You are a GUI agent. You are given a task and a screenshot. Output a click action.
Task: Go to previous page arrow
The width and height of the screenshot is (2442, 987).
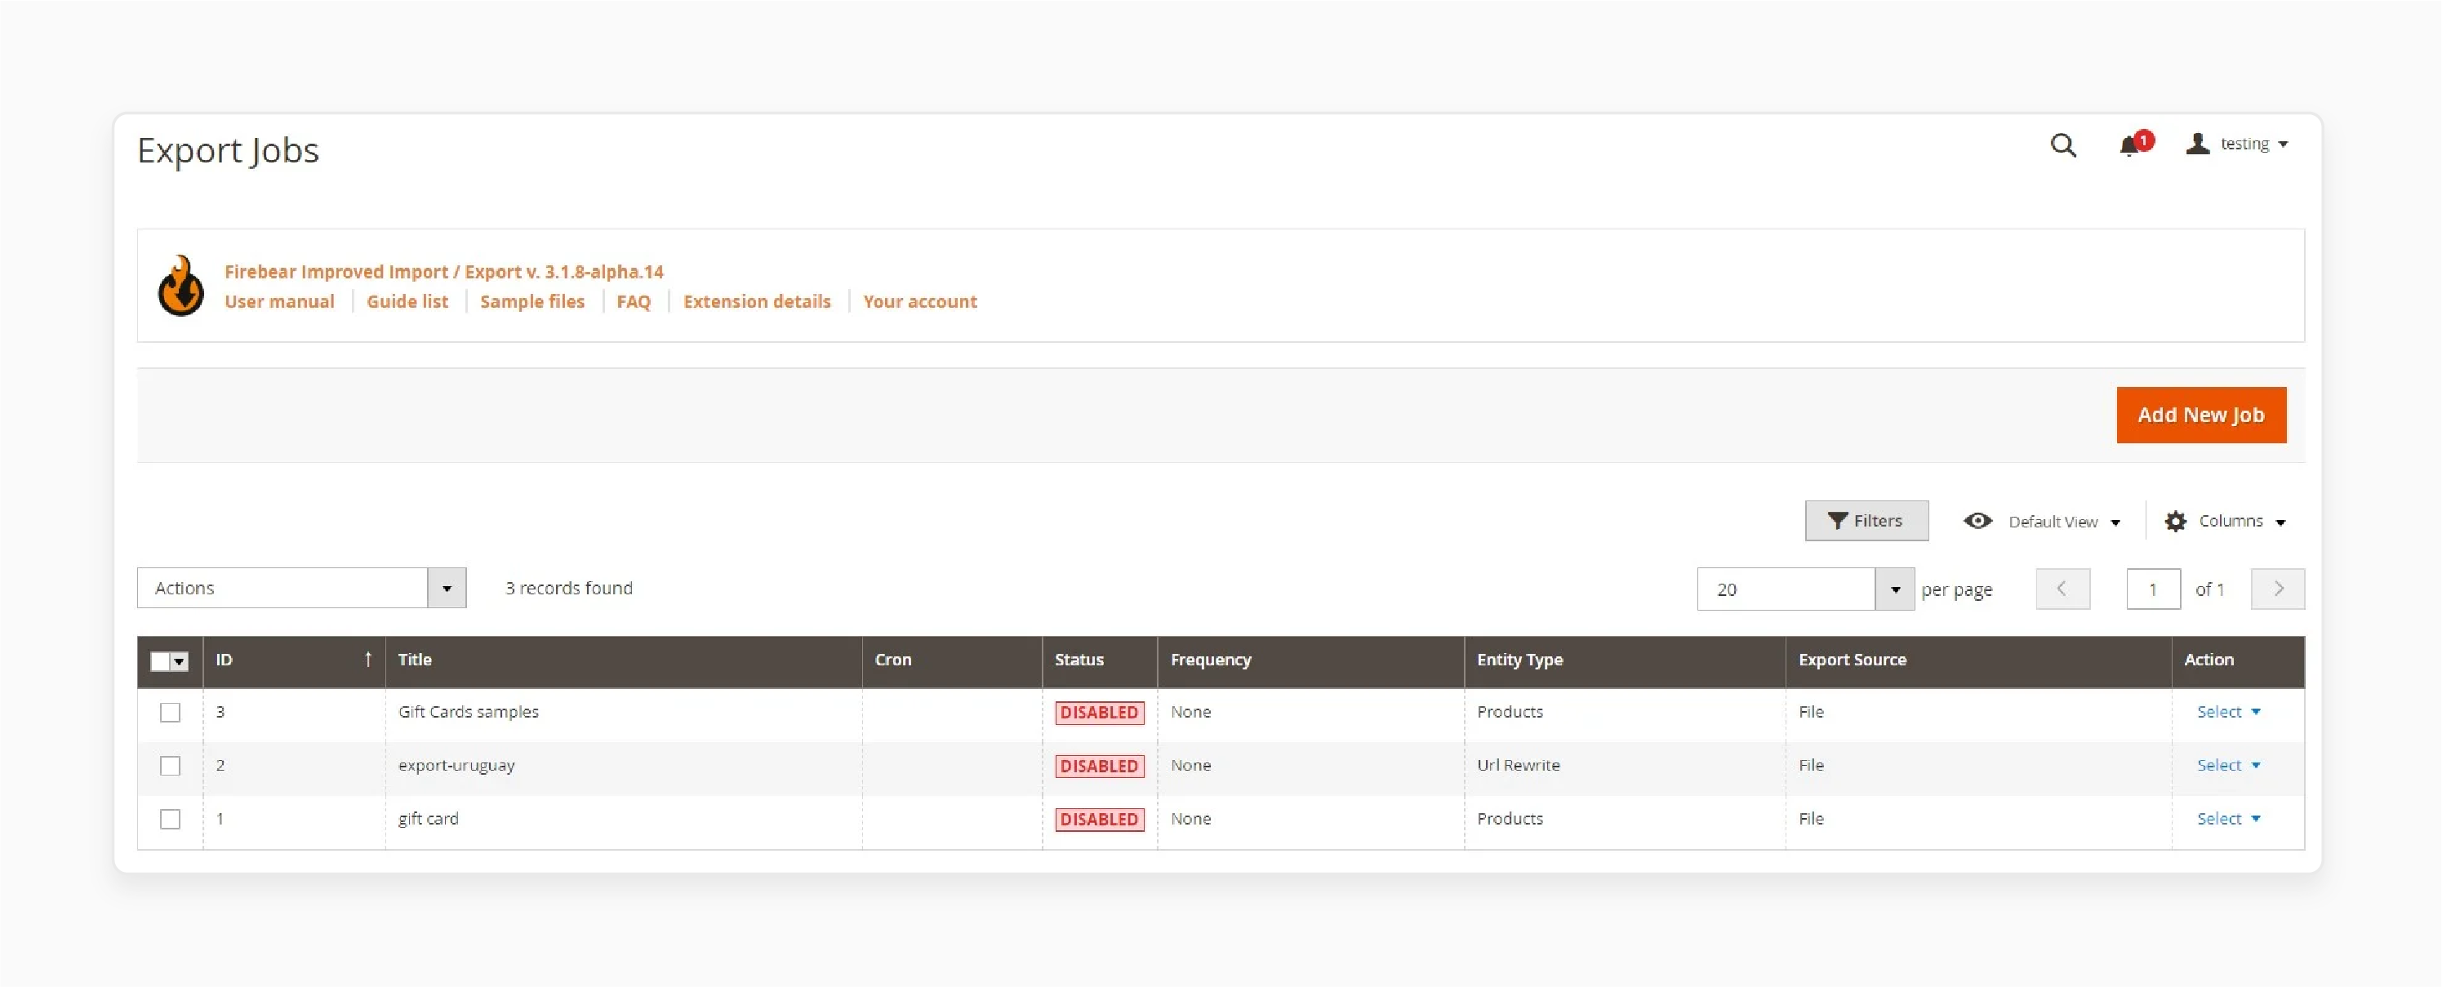2062,589
